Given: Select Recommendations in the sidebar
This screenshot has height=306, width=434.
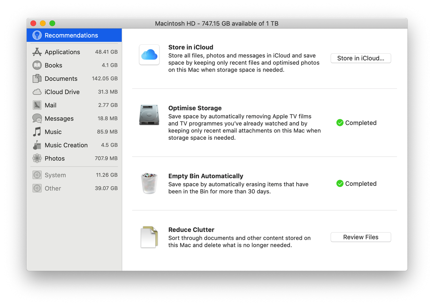Looking at the screenshot, I should point(71,35).
